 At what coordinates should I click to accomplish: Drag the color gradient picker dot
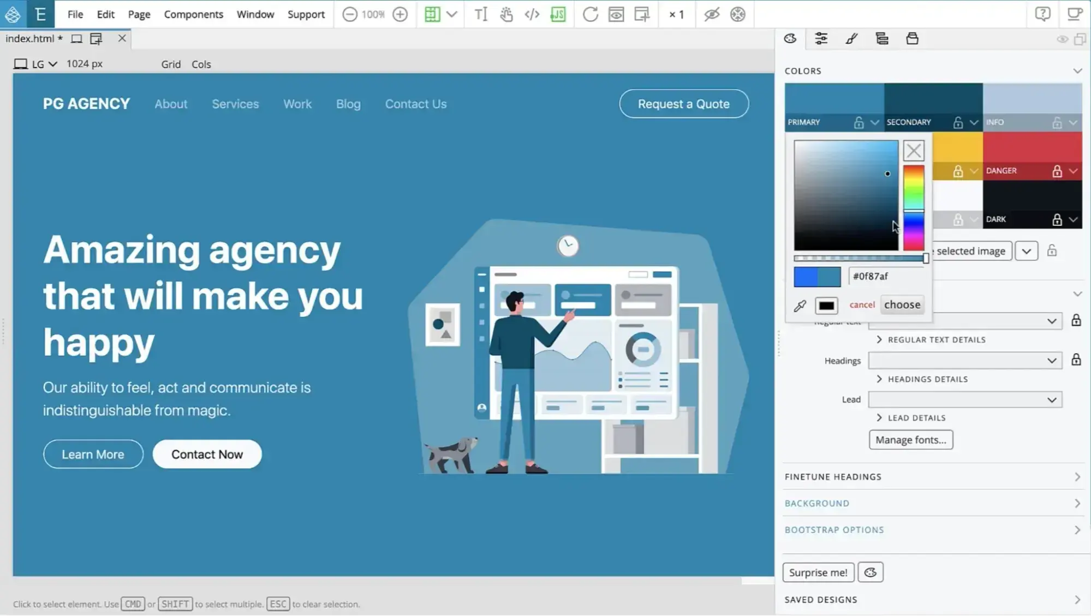[x=887, y=173]
